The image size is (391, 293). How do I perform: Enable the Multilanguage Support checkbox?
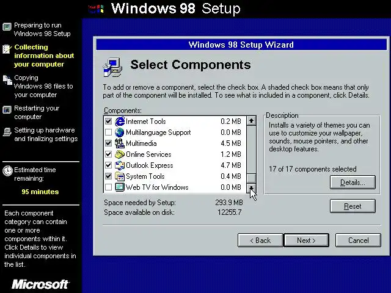click(108, 132)
